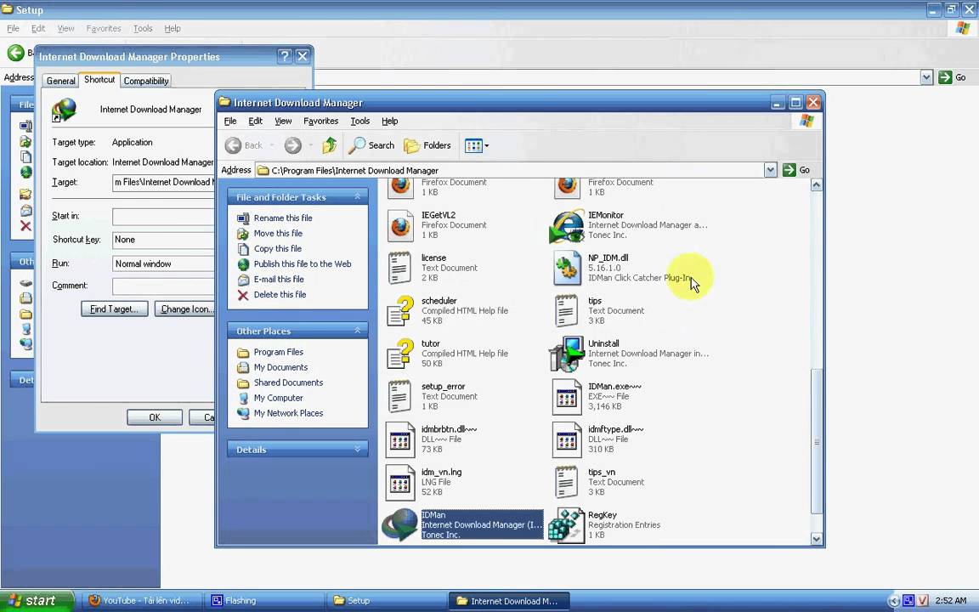Select the NP_IDM.dll file icon
The width and height of the screenshot is (979, 612).
point(567,268)
